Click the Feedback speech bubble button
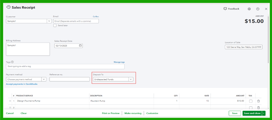The image size is (272, 120). (x=231, y=9)
